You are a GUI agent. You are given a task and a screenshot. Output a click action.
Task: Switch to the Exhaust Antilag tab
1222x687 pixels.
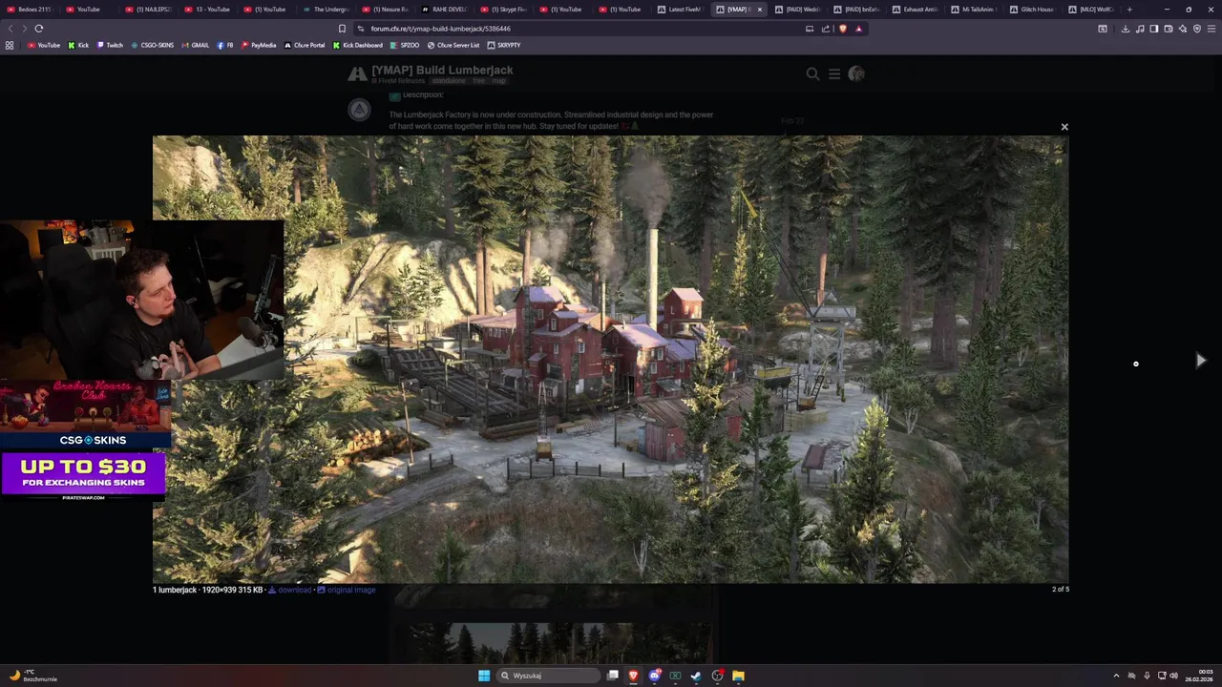[917, 10]
